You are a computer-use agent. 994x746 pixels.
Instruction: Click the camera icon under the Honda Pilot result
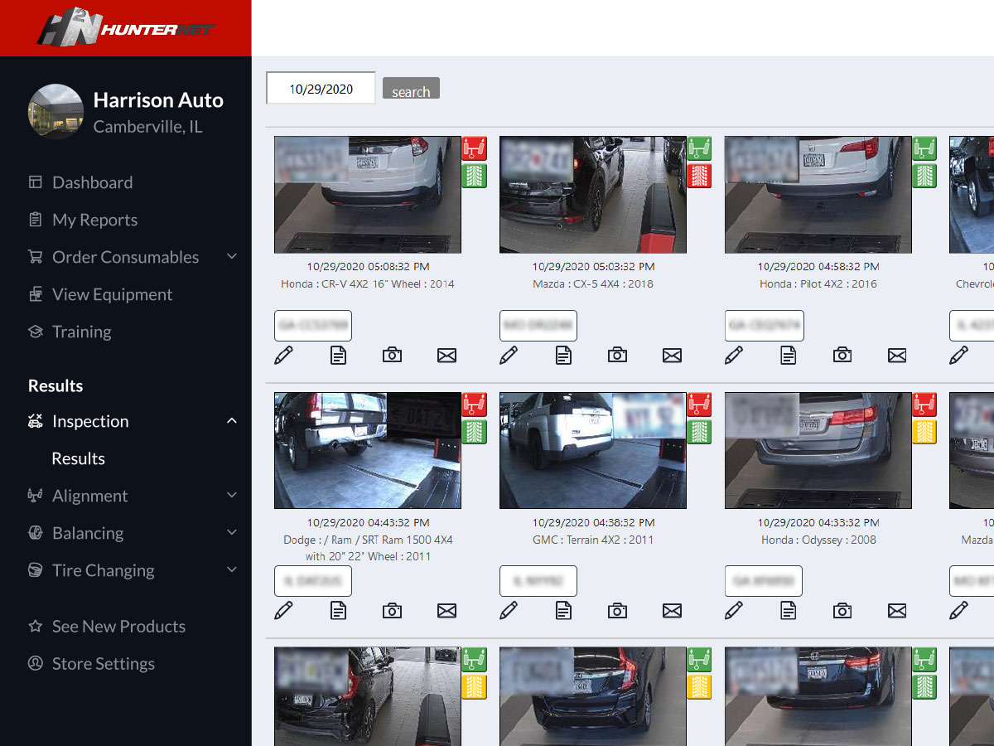pyautogui.click(x=842, y=355)
